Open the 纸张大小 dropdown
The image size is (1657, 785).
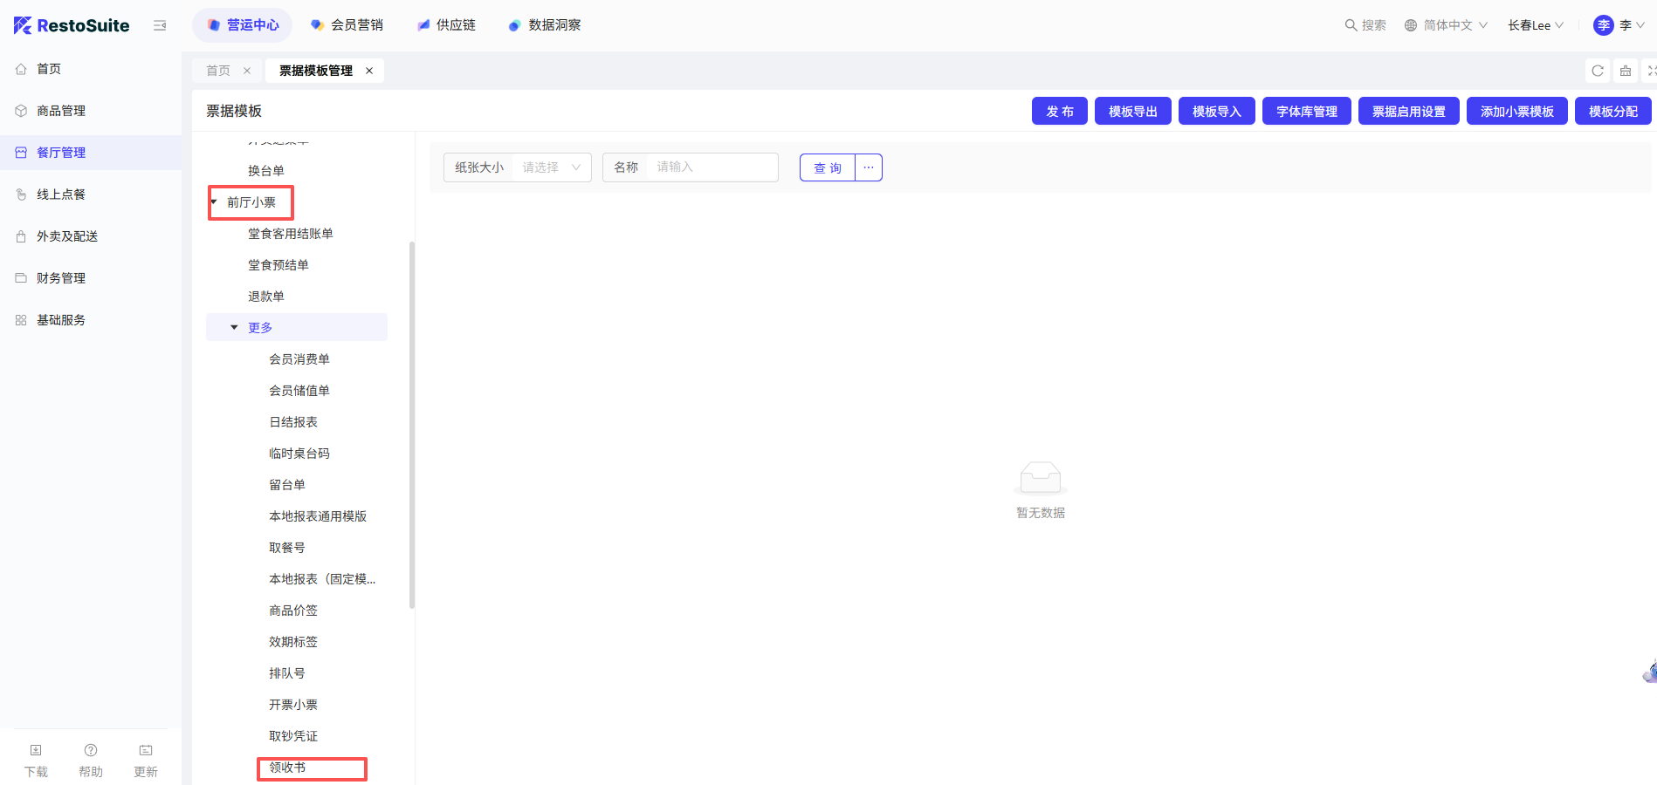coord(550,167)
